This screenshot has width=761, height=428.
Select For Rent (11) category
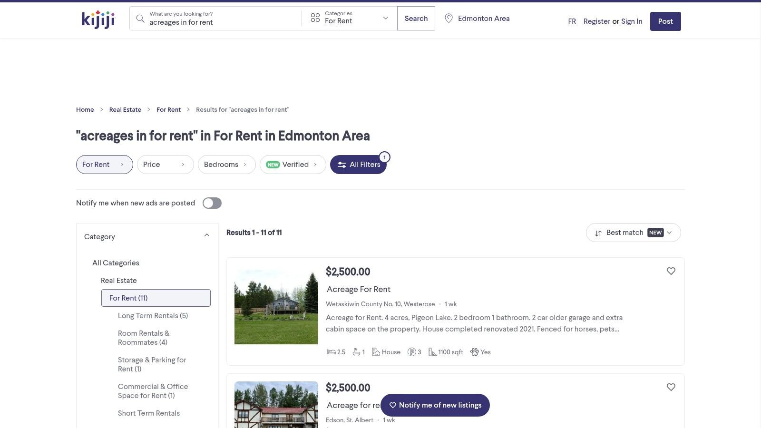click(x=156, y=298)
